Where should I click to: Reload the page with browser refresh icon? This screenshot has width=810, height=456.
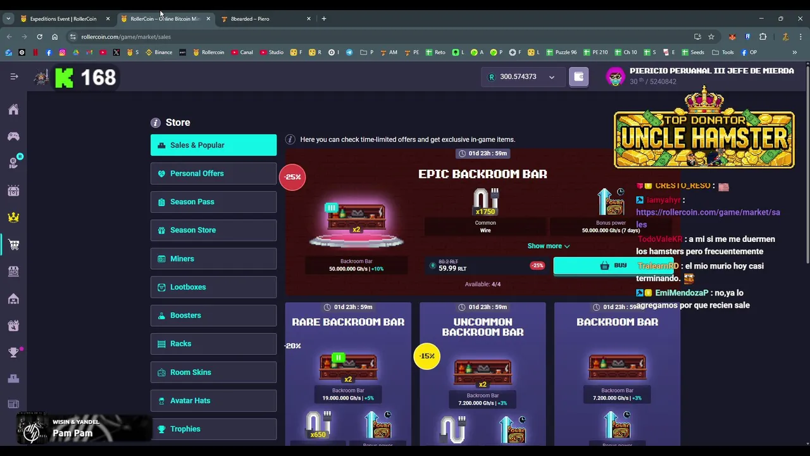click(x=39, y=37)
